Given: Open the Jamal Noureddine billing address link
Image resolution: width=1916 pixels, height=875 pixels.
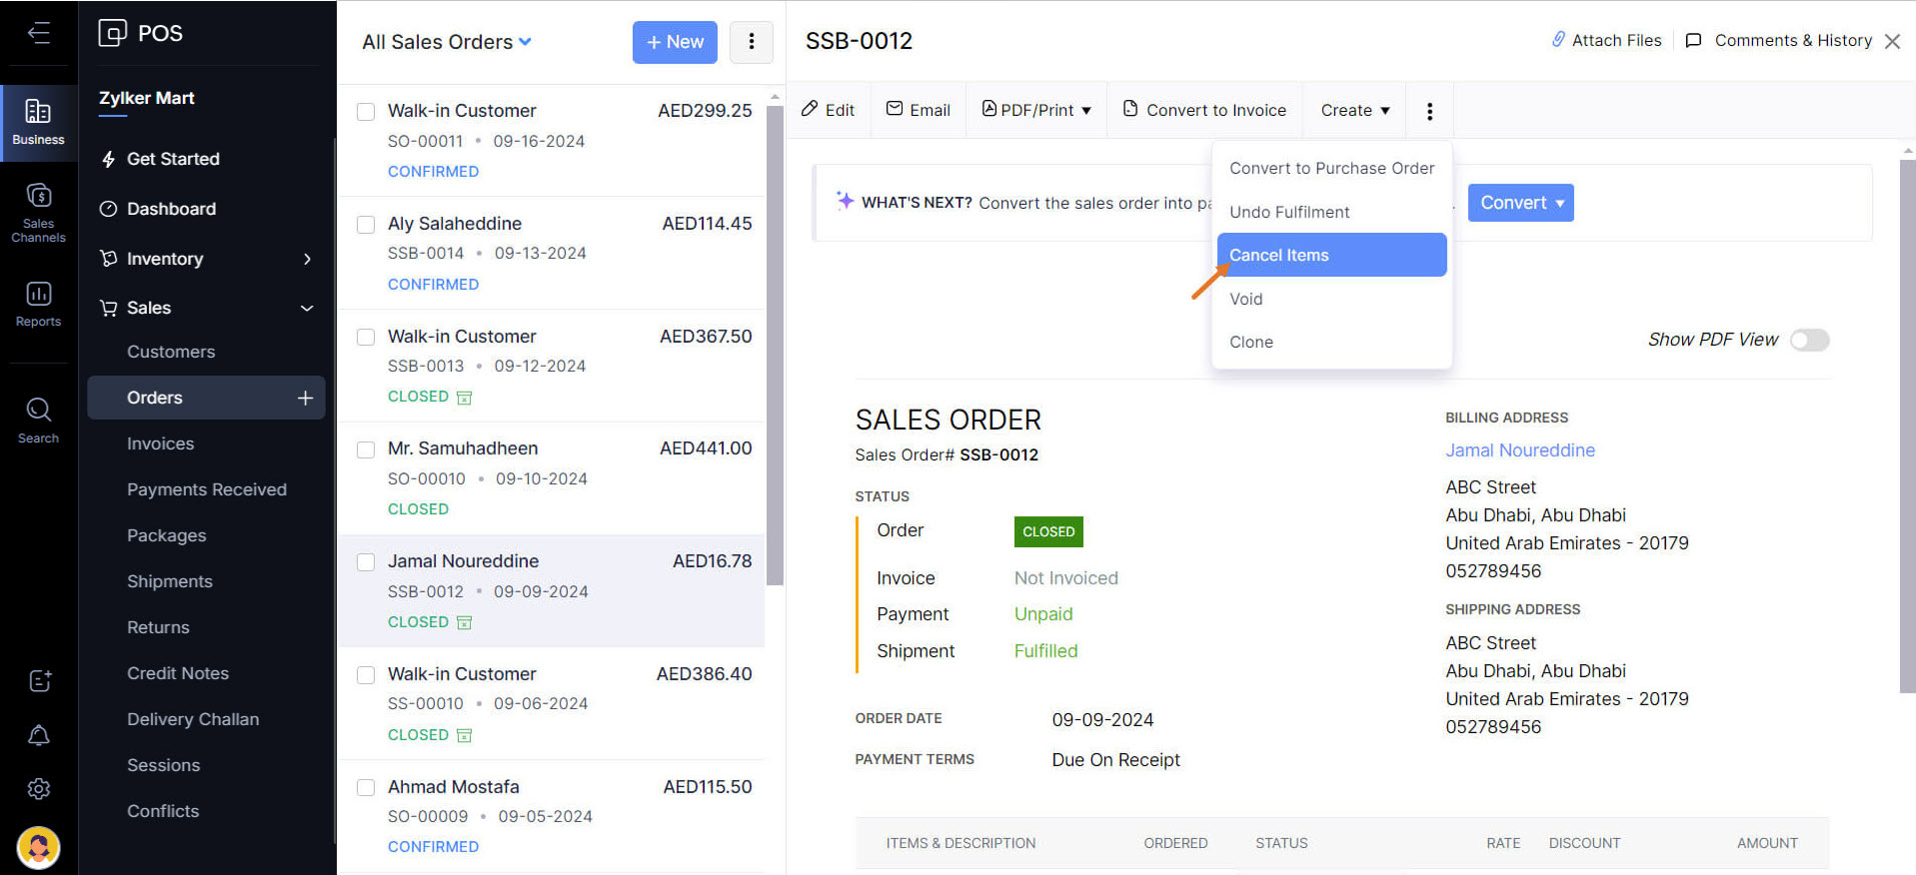Looking at the screenshot, I should [1519, 450].
